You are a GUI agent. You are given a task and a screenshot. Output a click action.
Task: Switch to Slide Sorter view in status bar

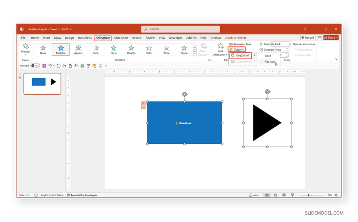pos(275,195)
